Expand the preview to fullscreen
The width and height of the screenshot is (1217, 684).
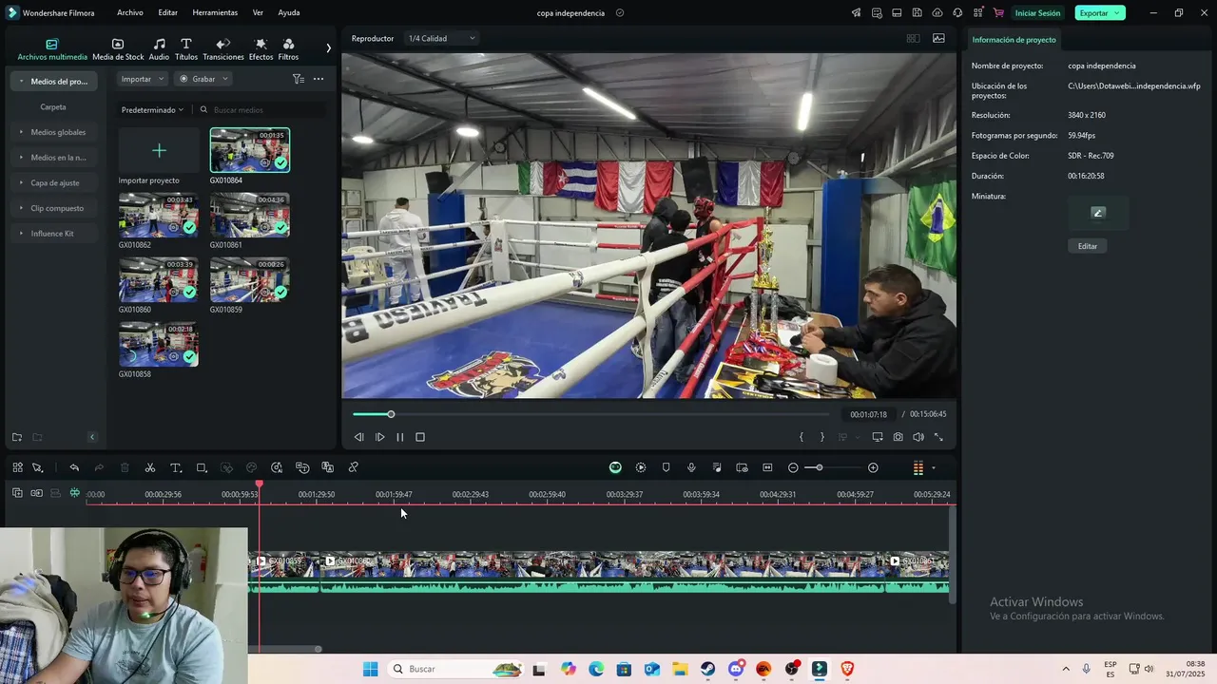(938, 437)
